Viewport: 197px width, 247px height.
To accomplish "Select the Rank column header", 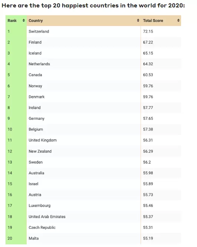I will click(x=16, y=20).
